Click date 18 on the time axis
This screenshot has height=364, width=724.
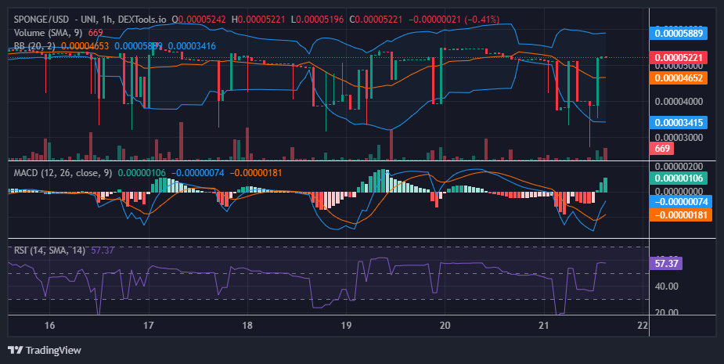click(247, 325)
